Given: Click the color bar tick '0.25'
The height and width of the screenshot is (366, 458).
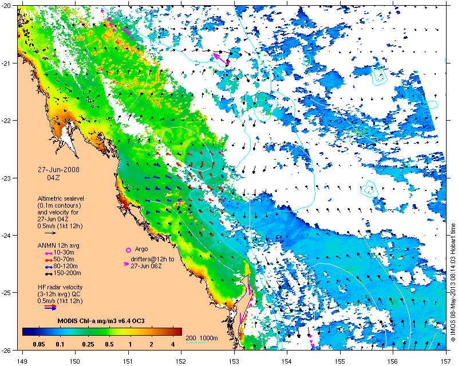Looking at the screenshot, I should coord(88,344).
